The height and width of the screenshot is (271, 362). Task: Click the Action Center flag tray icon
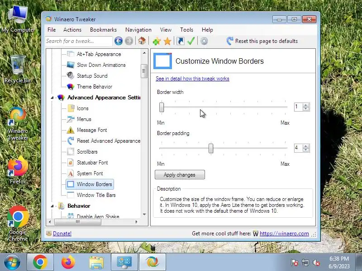[x=295, y=262]
